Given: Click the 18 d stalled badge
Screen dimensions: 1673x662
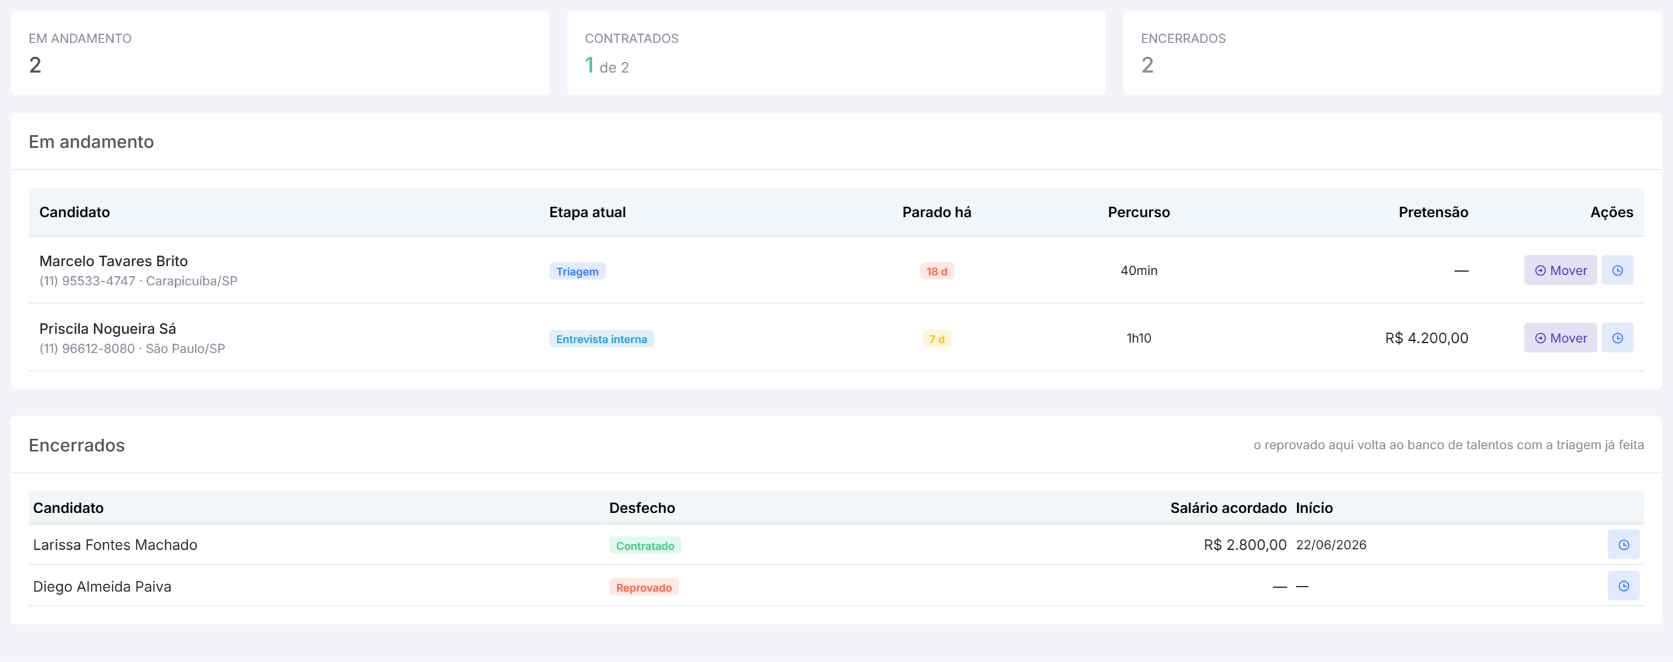Looking at the screenshot, I should point(936,271).
